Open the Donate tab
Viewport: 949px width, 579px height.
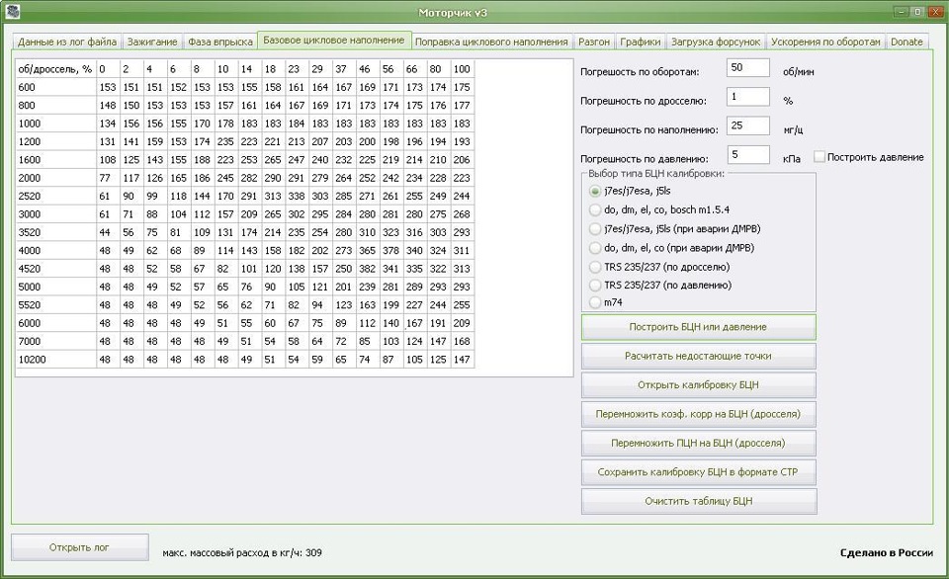click(906, 41)
